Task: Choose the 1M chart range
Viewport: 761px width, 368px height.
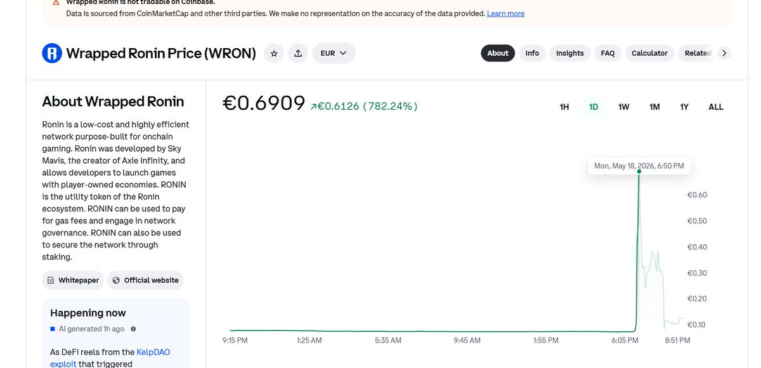Action: point(654,107)
